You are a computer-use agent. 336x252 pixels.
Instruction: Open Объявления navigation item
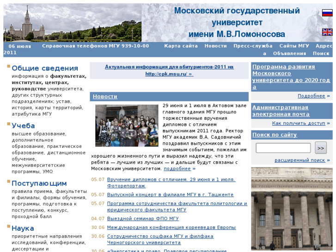click(289, 53)
